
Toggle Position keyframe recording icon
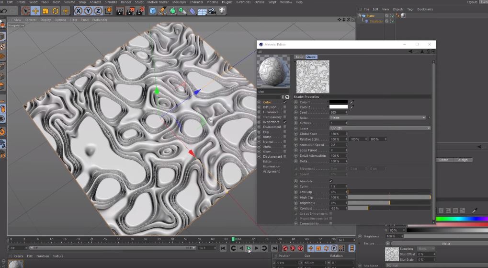pyautogui.click(x=311, y=248)
